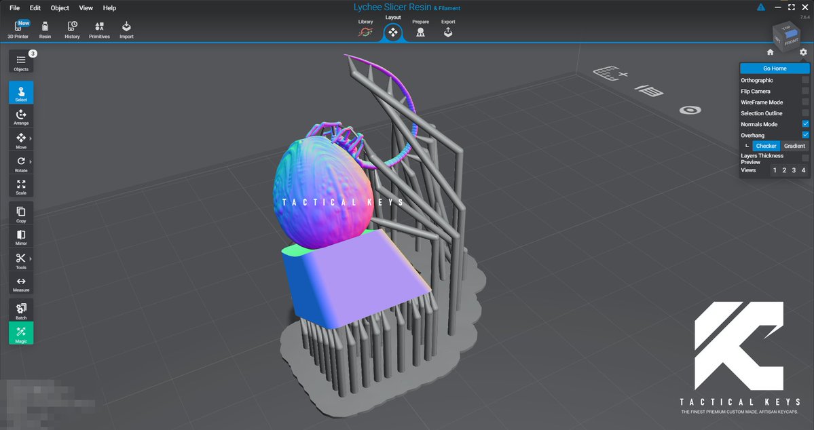This screenshot has height=430, width=814.
Task: Click the camera home icon
Action: (771, 52)
